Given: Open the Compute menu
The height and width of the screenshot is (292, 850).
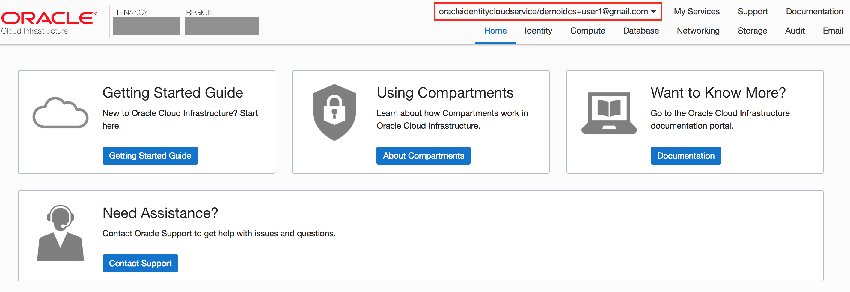Looking at the screenshot, I should click(x=587, y=31).
